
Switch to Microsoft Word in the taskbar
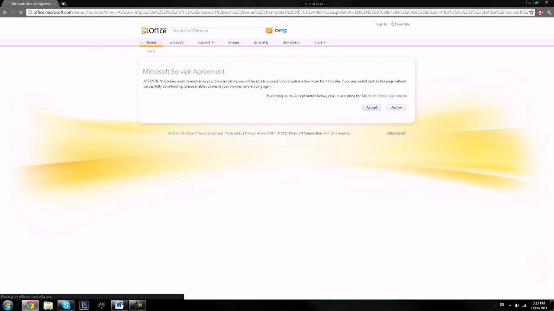(x=119, y=305)
